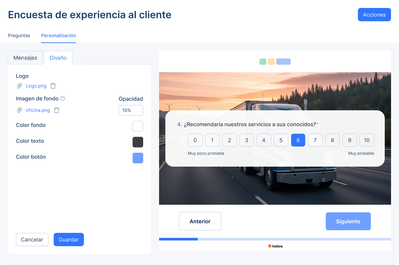Click the Opacidad percentage field

point(131,110)
